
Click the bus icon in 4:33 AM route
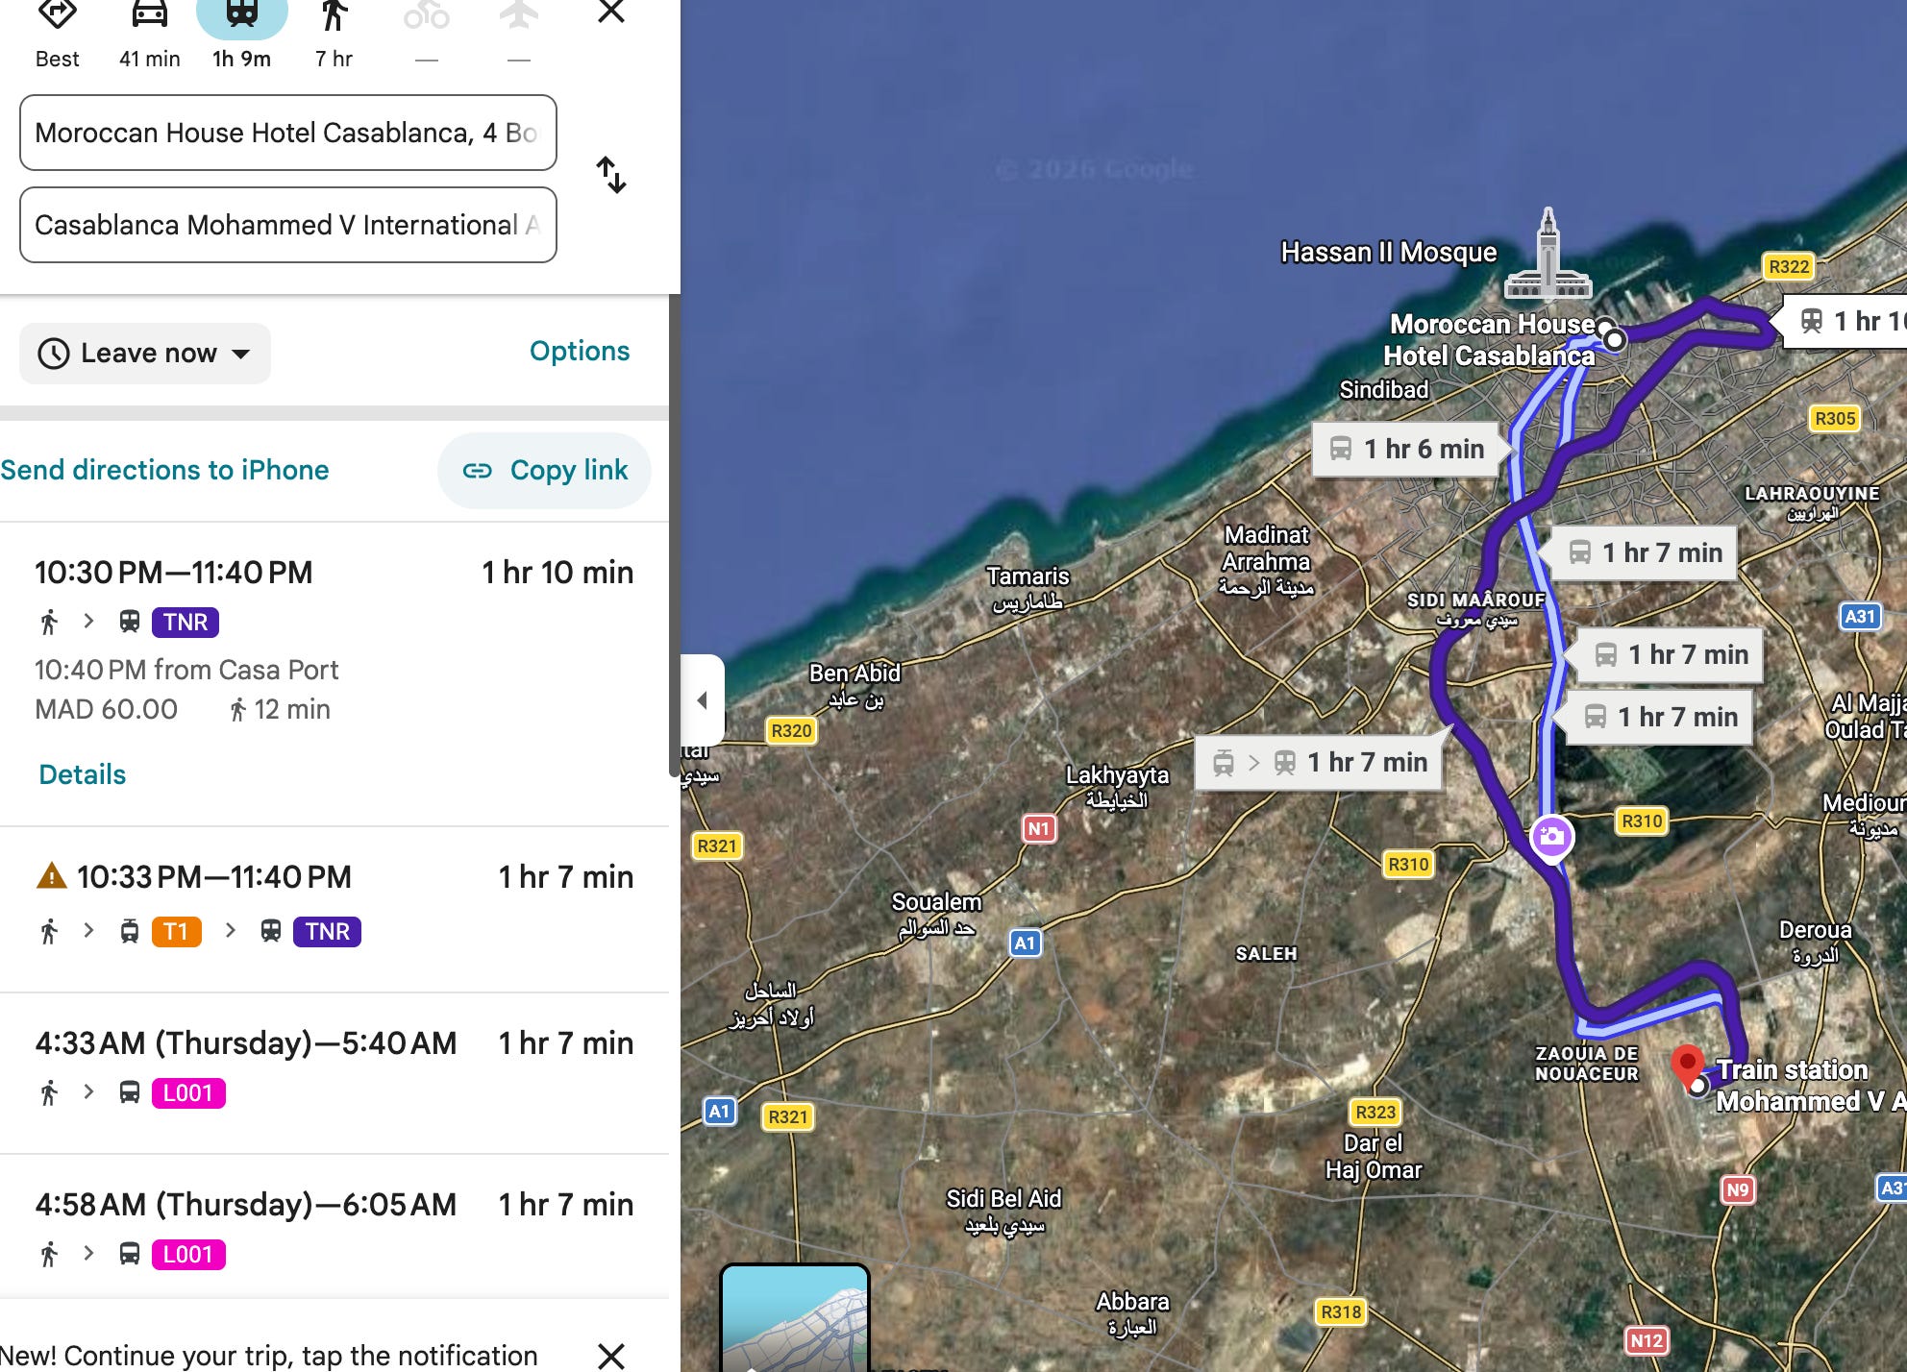click(130, 1093)
